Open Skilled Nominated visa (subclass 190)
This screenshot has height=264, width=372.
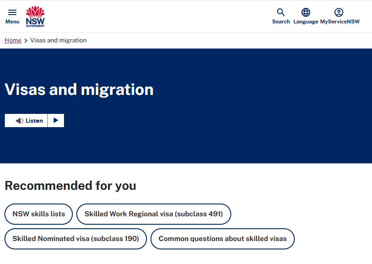(75, 239)
